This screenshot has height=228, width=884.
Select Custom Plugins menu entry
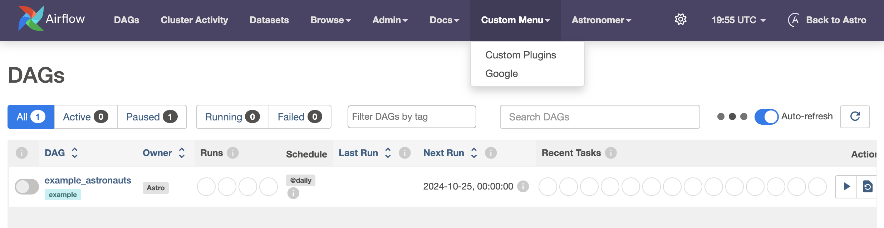[x=521, y=55]
